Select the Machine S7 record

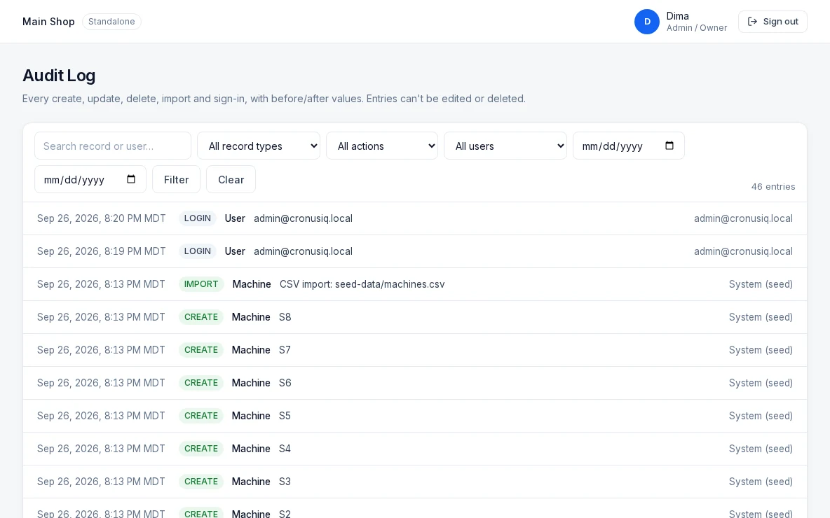coord(415,350)
